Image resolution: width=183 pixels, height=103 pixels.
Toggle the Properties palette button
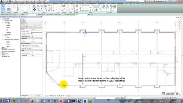point(8,9)
